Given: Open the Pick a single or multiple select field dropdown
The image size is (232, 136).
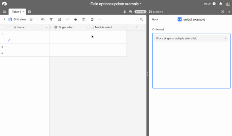Looking at the screenshot, I should point(191,38).
